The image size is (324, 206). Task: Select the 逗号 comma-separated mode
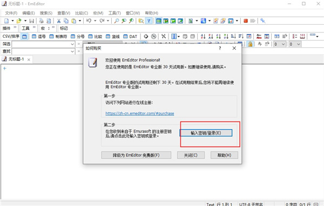coord(39,37)
